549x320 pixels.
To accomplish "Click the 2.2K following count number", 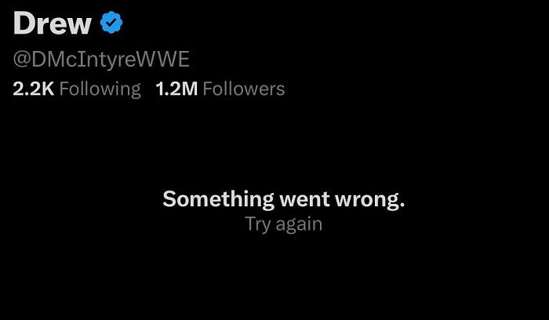I will coord(33,89).
